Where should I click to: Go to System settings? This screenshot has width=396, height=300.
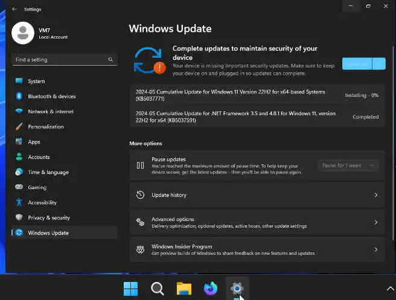[x=64, y=81]
